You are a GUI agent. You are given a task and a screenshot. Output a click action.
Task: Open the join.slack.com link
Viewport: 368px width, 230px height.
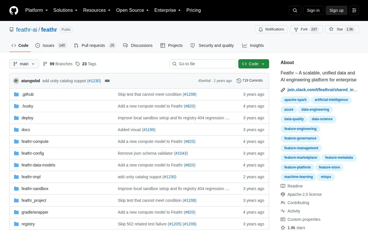[x=322, y=90]
